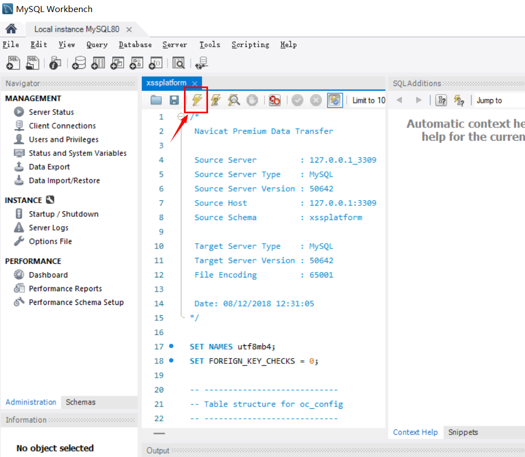525x457 pixels.
Task: Reconnect to DBMS icon
Action: tap(201, 62)
